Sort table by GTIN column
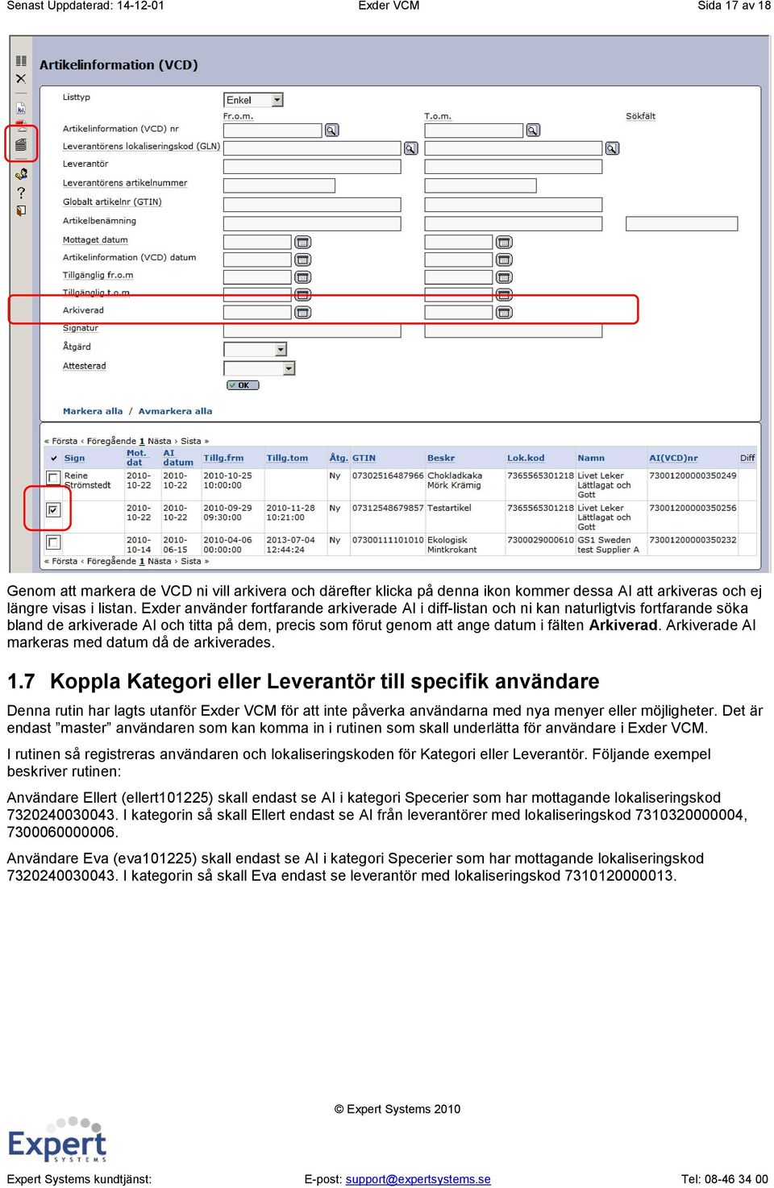Viewport: 774px width, 1188px height. pyautogui.click(x=364, y=458)
